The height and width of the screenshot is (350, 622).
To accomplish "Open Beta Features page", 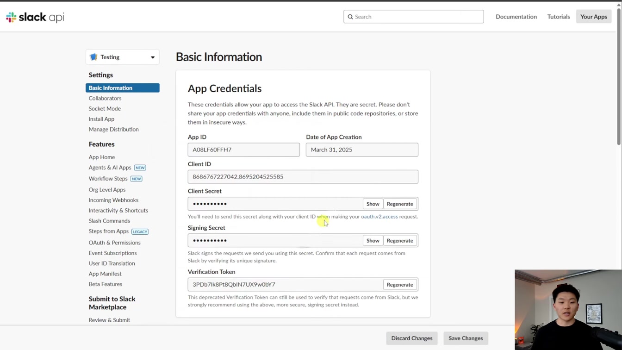I will [106, 284].
